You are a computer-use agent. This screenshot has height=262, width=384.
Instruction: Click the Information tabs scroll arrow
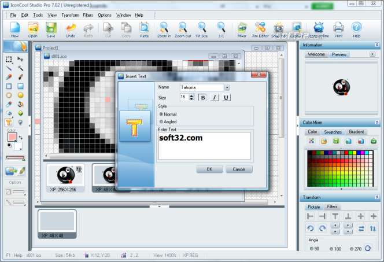pos(372,54)
